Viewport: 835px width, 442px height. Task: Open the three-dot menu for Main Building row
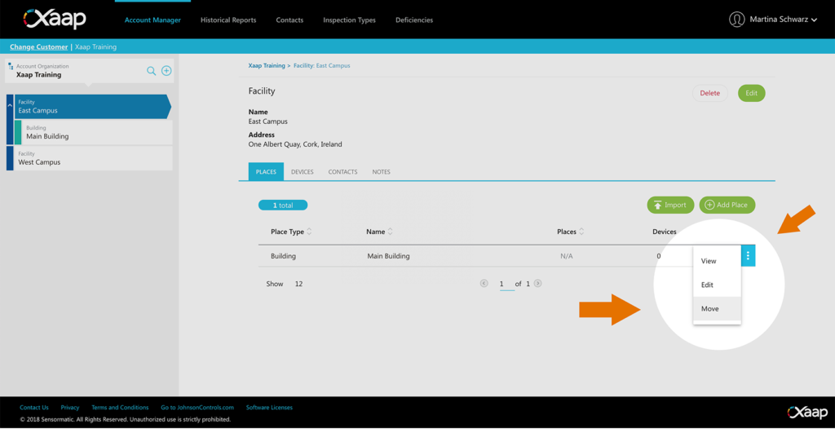(x=748, y=256)
